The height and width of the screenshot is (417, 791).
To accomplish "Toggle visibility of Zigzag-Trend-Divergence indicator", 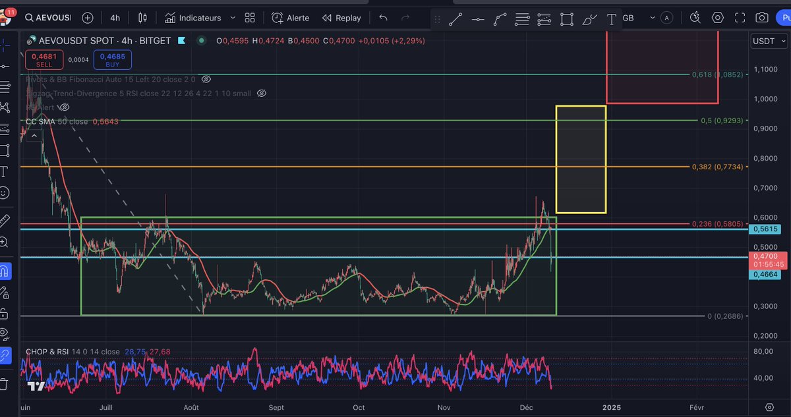I will tap(261, 94).
